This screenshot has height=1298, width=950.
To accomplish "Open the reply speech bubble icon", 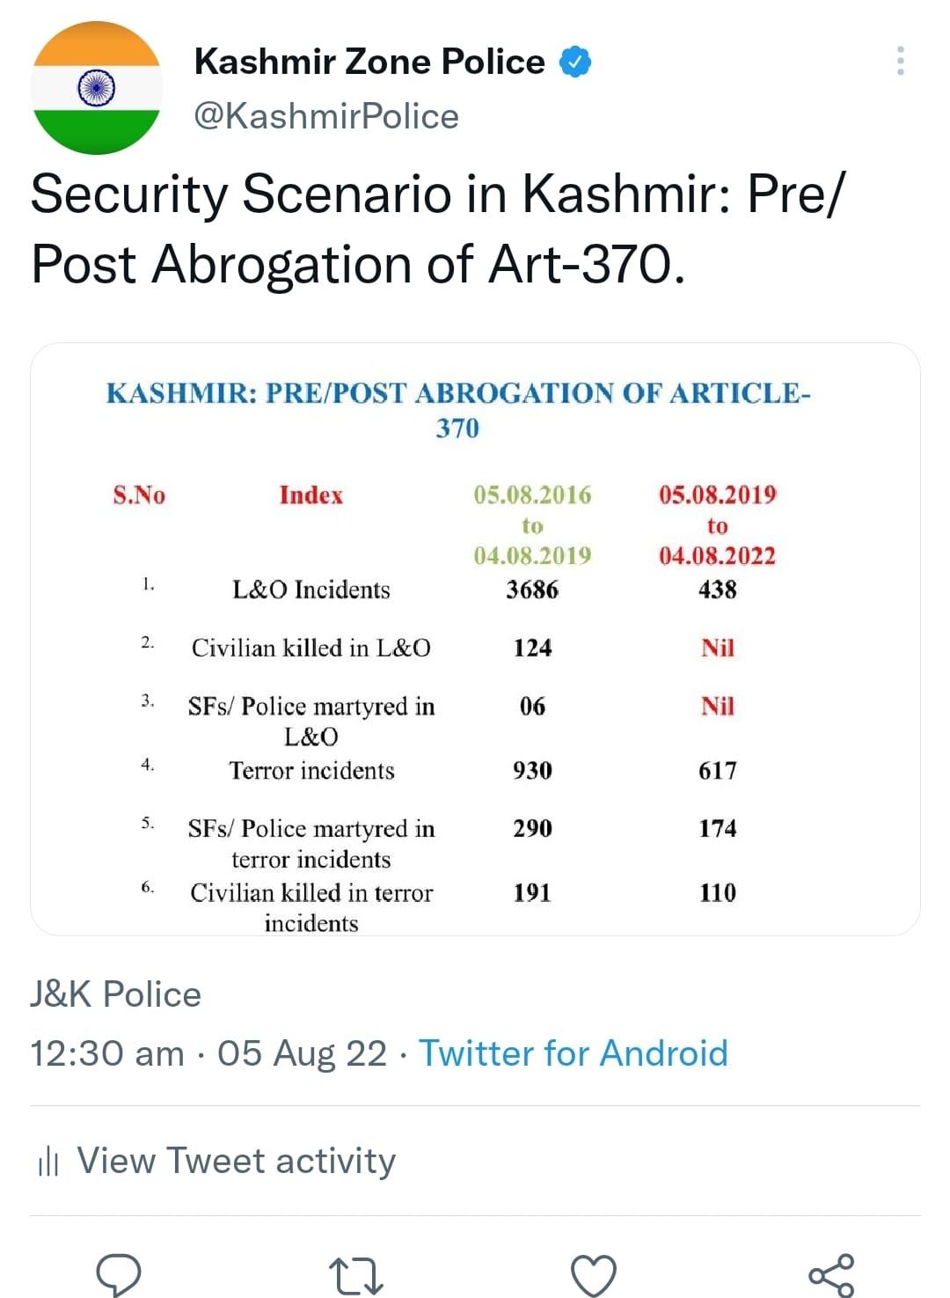I will 118,1273.
